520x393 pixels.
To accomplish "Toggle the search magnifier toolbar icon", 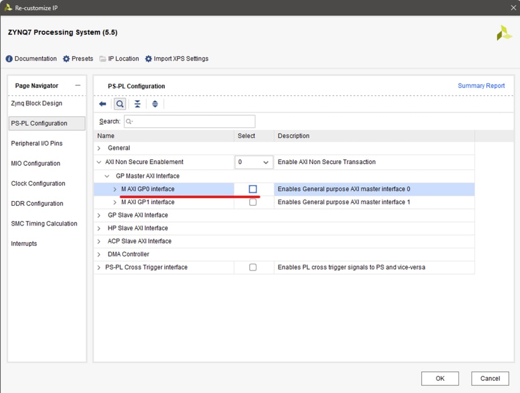I will pyautogui.click(x=120, y=104).
